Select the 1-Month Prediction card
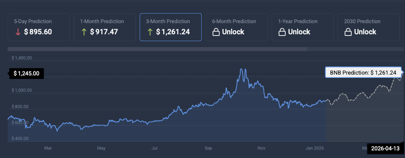This screenshot has height=158, width=405. click(104, 27)
